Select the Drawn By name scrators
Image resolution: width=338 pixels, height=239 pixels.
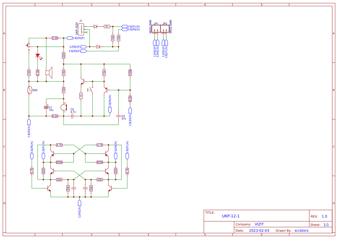[x=301, y=231]
